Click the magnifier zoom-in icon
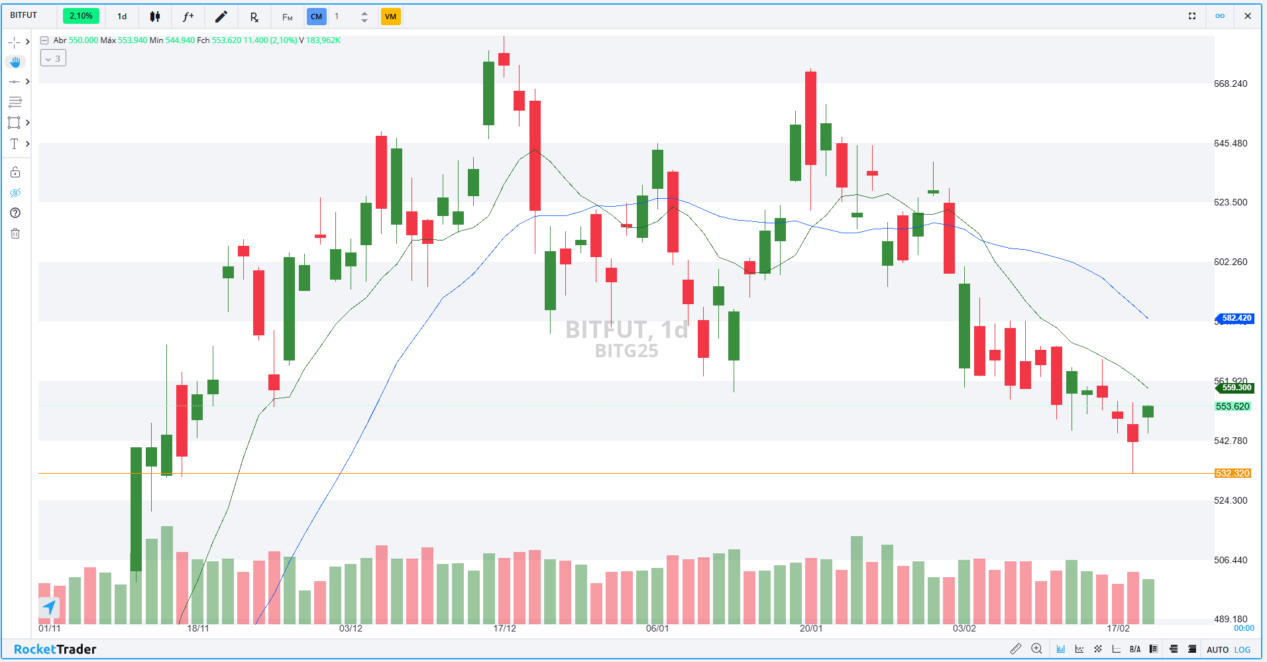The width and height of the screenshot is (1267, 662). pos(1037,649)
